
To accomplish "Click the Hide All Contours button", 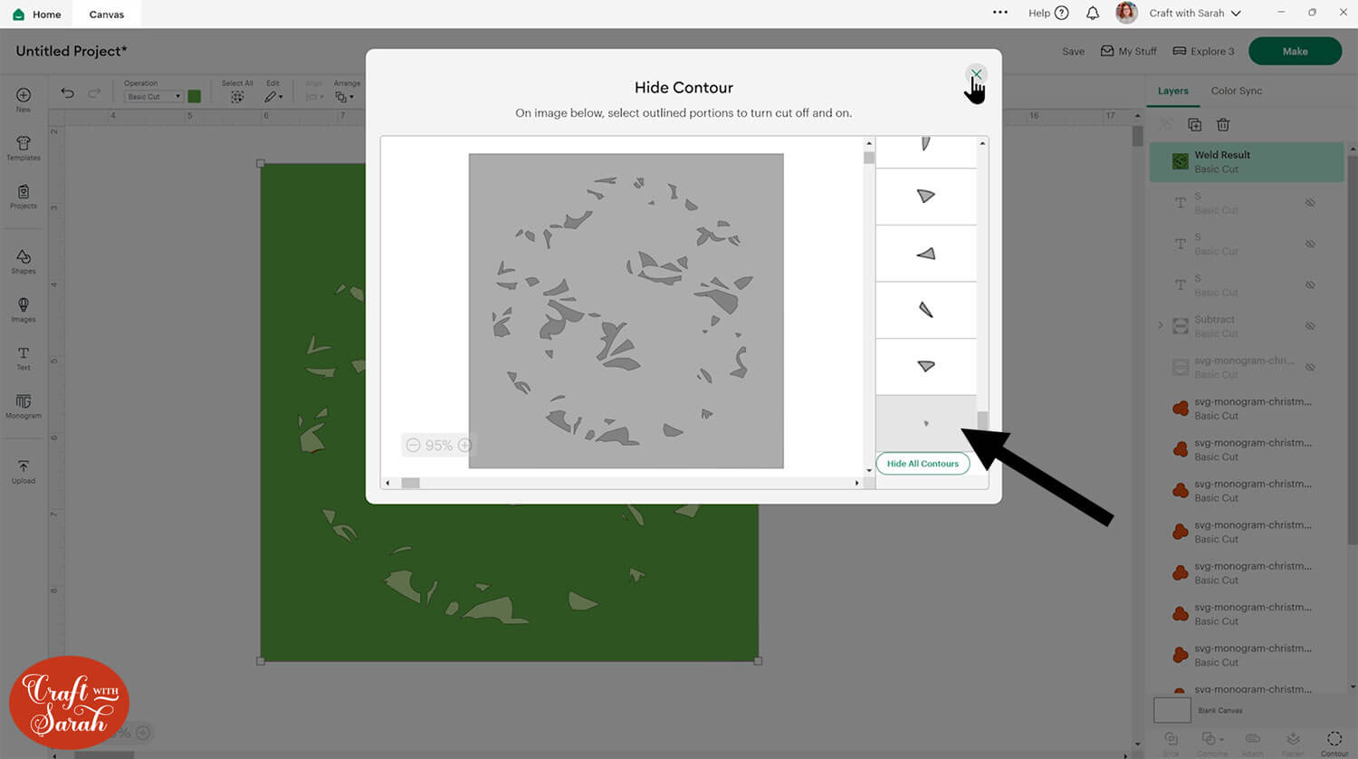I will tap(923, 464).
